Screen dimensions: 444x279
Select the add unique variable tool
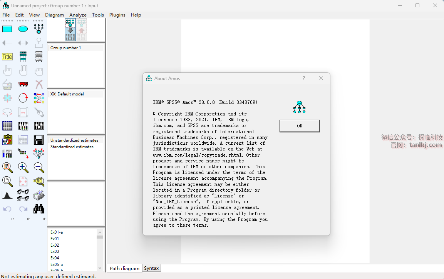39,43
